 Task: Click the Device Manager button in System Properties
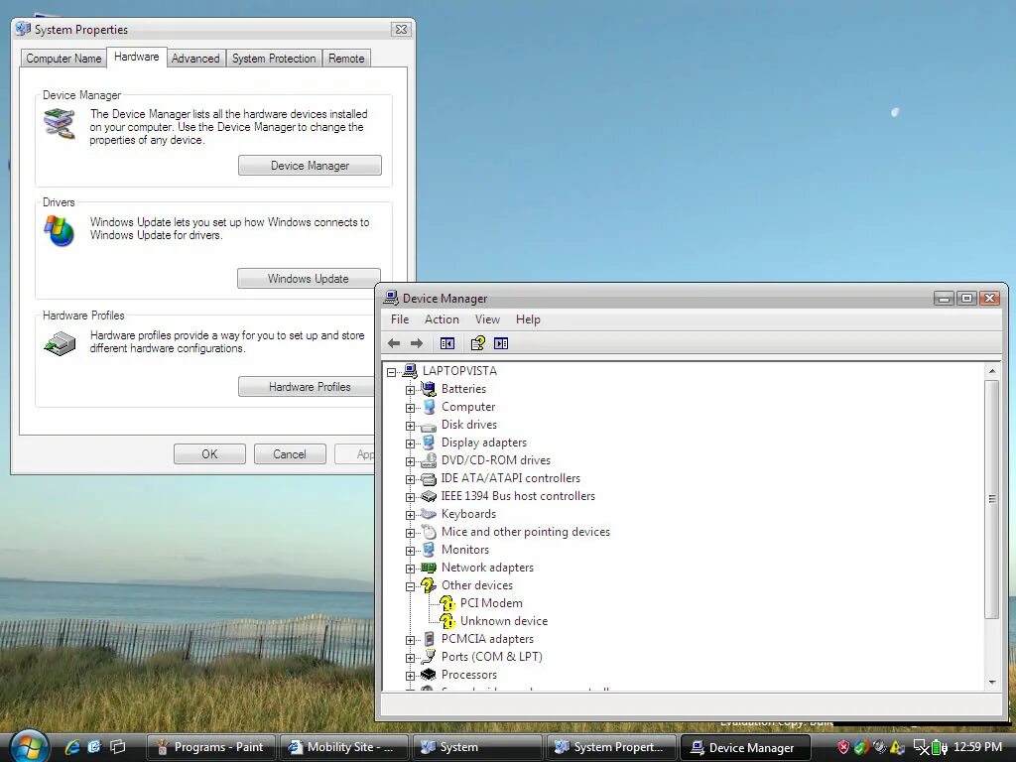pyautogui.click(x=310, y=166)
